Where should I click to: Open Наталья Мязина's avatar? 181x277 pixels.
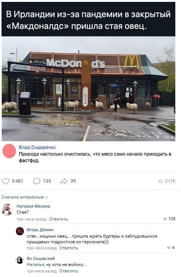click(7, 210)
